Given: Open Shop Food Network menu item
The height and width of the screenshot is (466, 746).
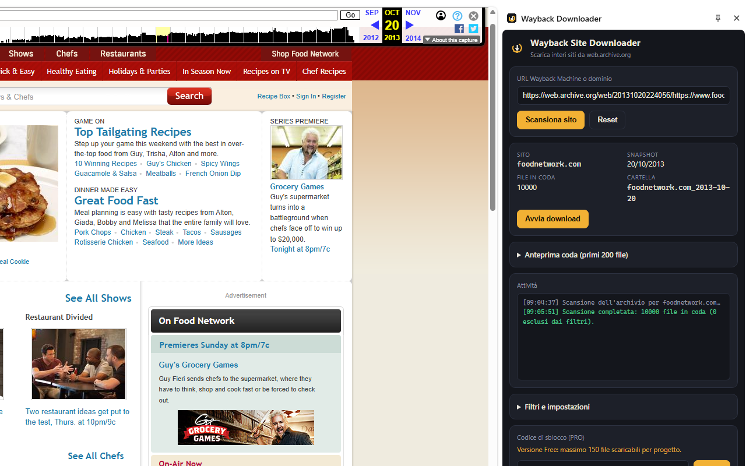Looking at the screenshot, I should [x=305, y=54].
